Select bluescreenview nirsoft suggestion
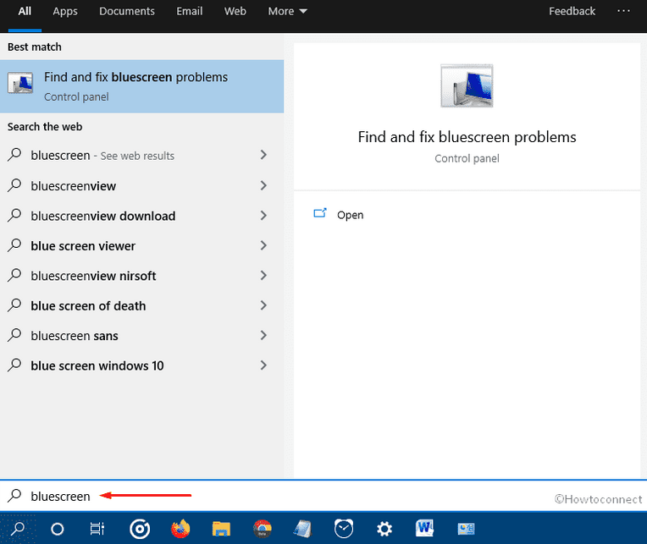647x544 pixels. (142, 276)
